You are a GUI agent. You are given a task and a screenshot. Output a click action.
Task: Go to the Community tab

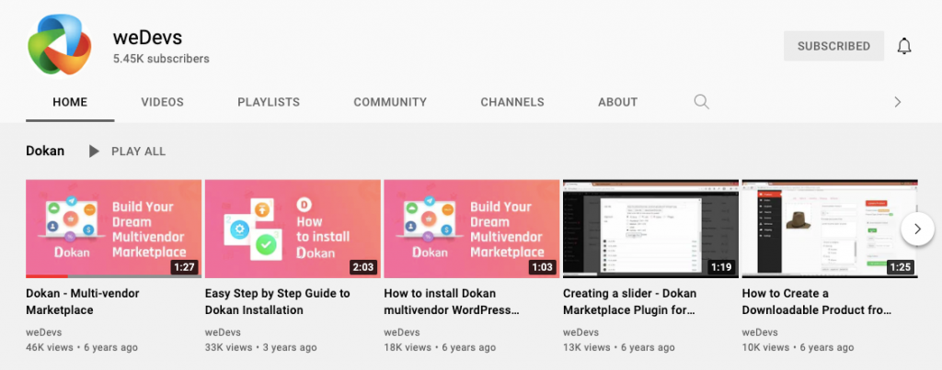[x=390, y=102]
